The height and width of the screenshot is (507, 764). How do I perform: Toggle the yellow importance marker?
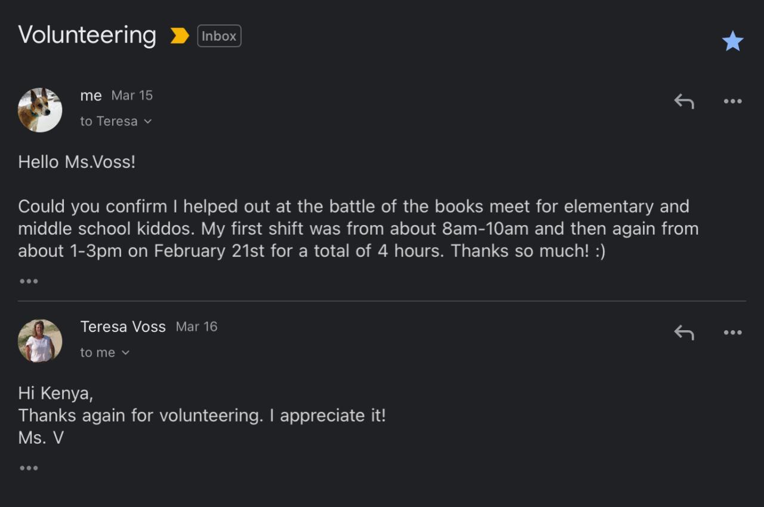coord(179,36)
